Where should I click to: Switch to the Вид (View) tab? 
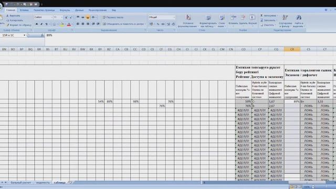point(114,10)
